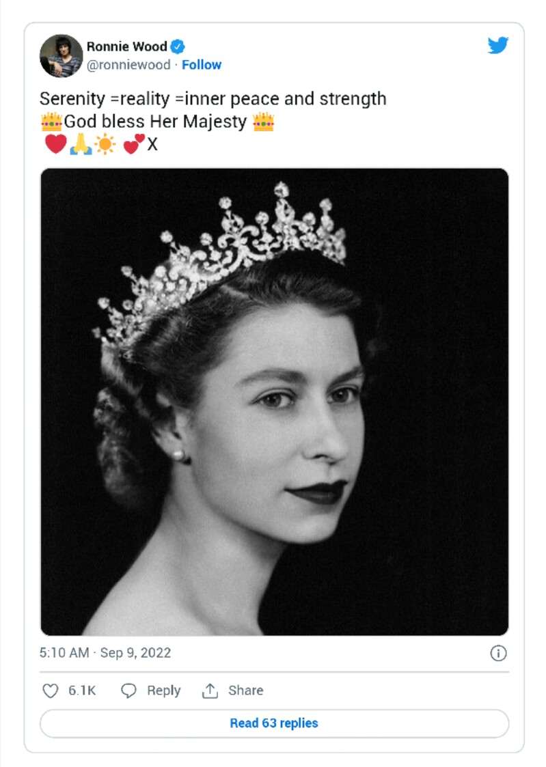This screenshot has height=767, width=546.
Task: Click the red heart emoji
Action: (x=55, y=144)
